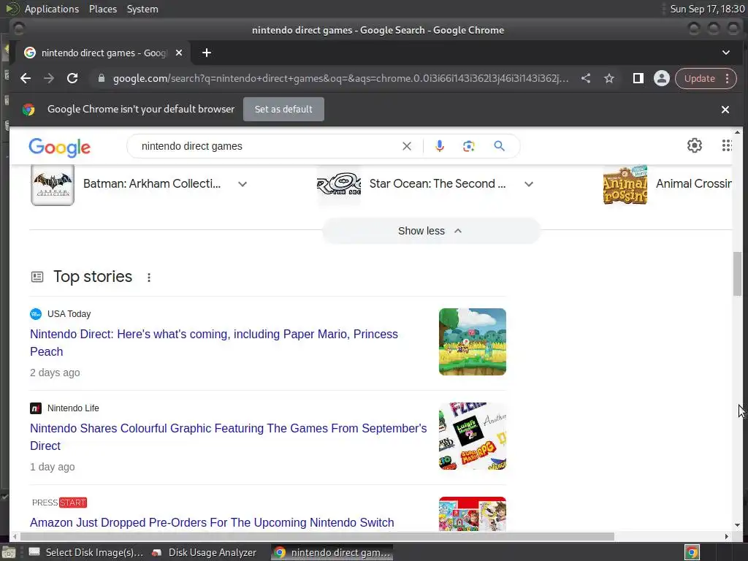Click Batman: Arkham Collecti... title text
Viewport: 748px width, 561px height.
click(x=152, y=183)
